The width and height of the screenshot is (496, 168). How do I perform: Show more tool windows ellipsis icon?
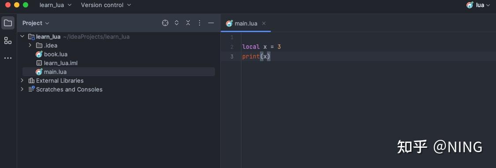[8, 58]
